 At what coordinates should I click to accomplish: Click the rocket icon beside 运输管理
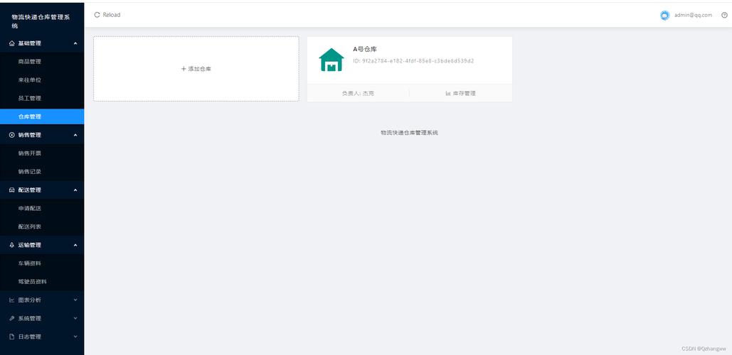[12, 244]
